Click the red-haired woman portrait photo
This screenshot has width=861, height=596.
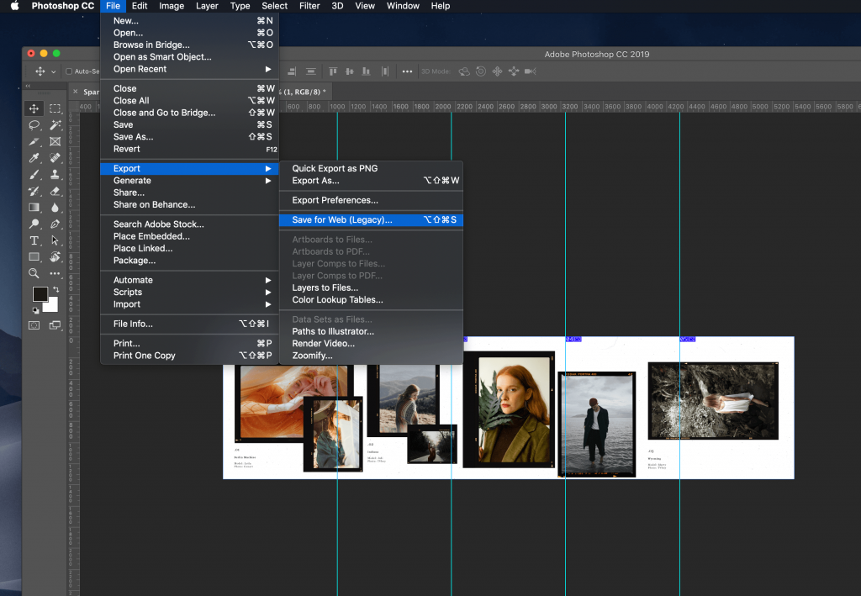coord(509,409)
